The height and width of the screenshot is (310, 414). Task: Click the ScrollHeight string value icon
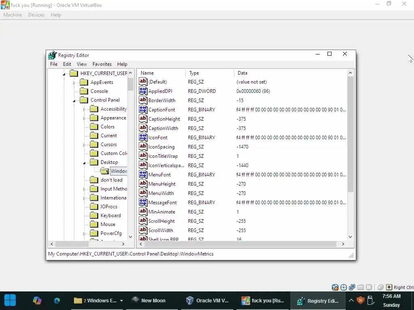(x=143, y=221)
